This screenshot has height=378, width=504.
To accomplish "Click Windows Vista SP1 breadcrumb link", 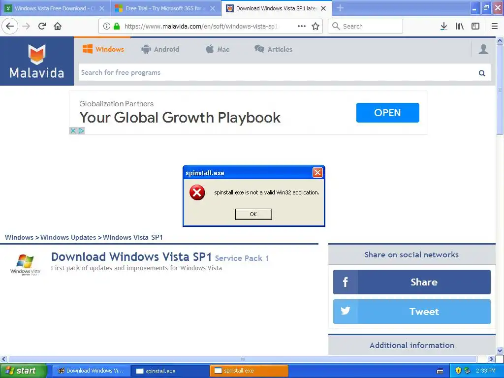I will pyautogui.click(x=133, y=237).
